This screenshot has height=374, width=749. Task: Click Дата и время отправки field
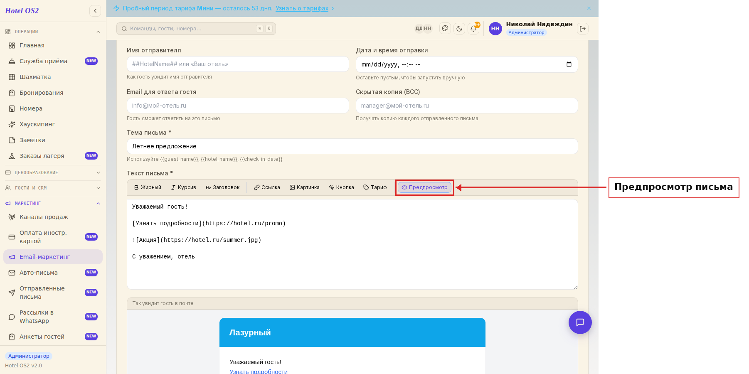click(467, 64)
